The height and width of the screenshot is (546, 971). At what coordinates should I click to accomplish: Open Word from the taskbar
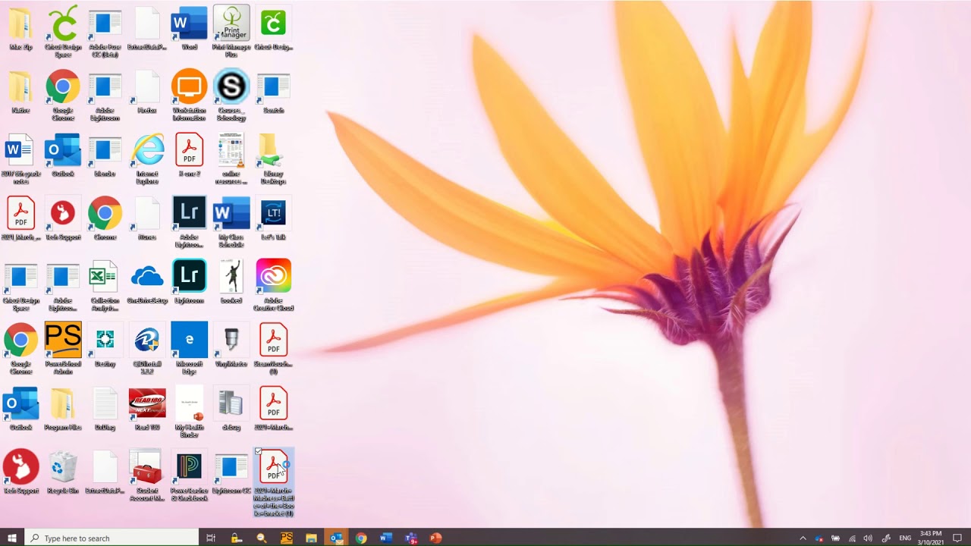coord(386,538)
